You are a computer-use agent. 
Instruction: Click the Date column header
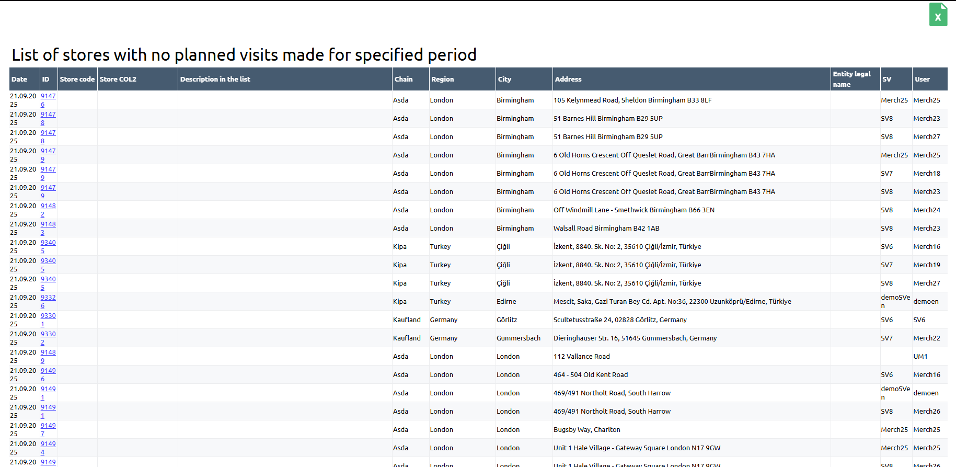click(19, 79)
